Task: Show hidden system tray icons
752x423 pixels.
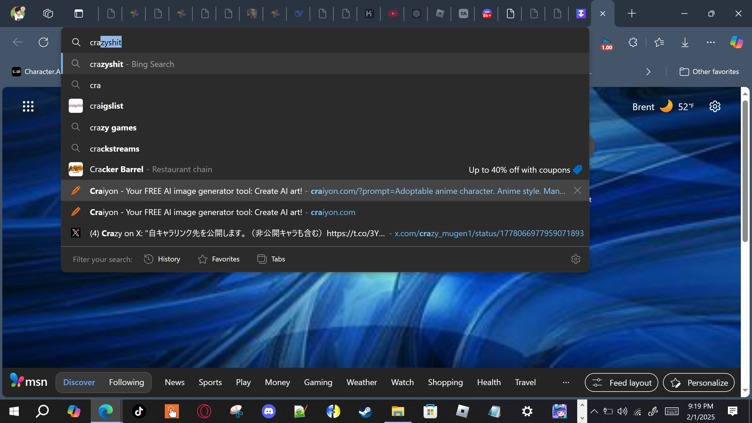Action: click(594, 411)
